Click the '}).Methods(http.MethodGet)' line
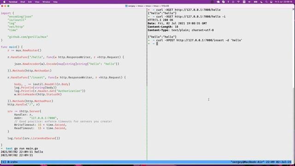 pyautogui.click(x=29, y=71)
